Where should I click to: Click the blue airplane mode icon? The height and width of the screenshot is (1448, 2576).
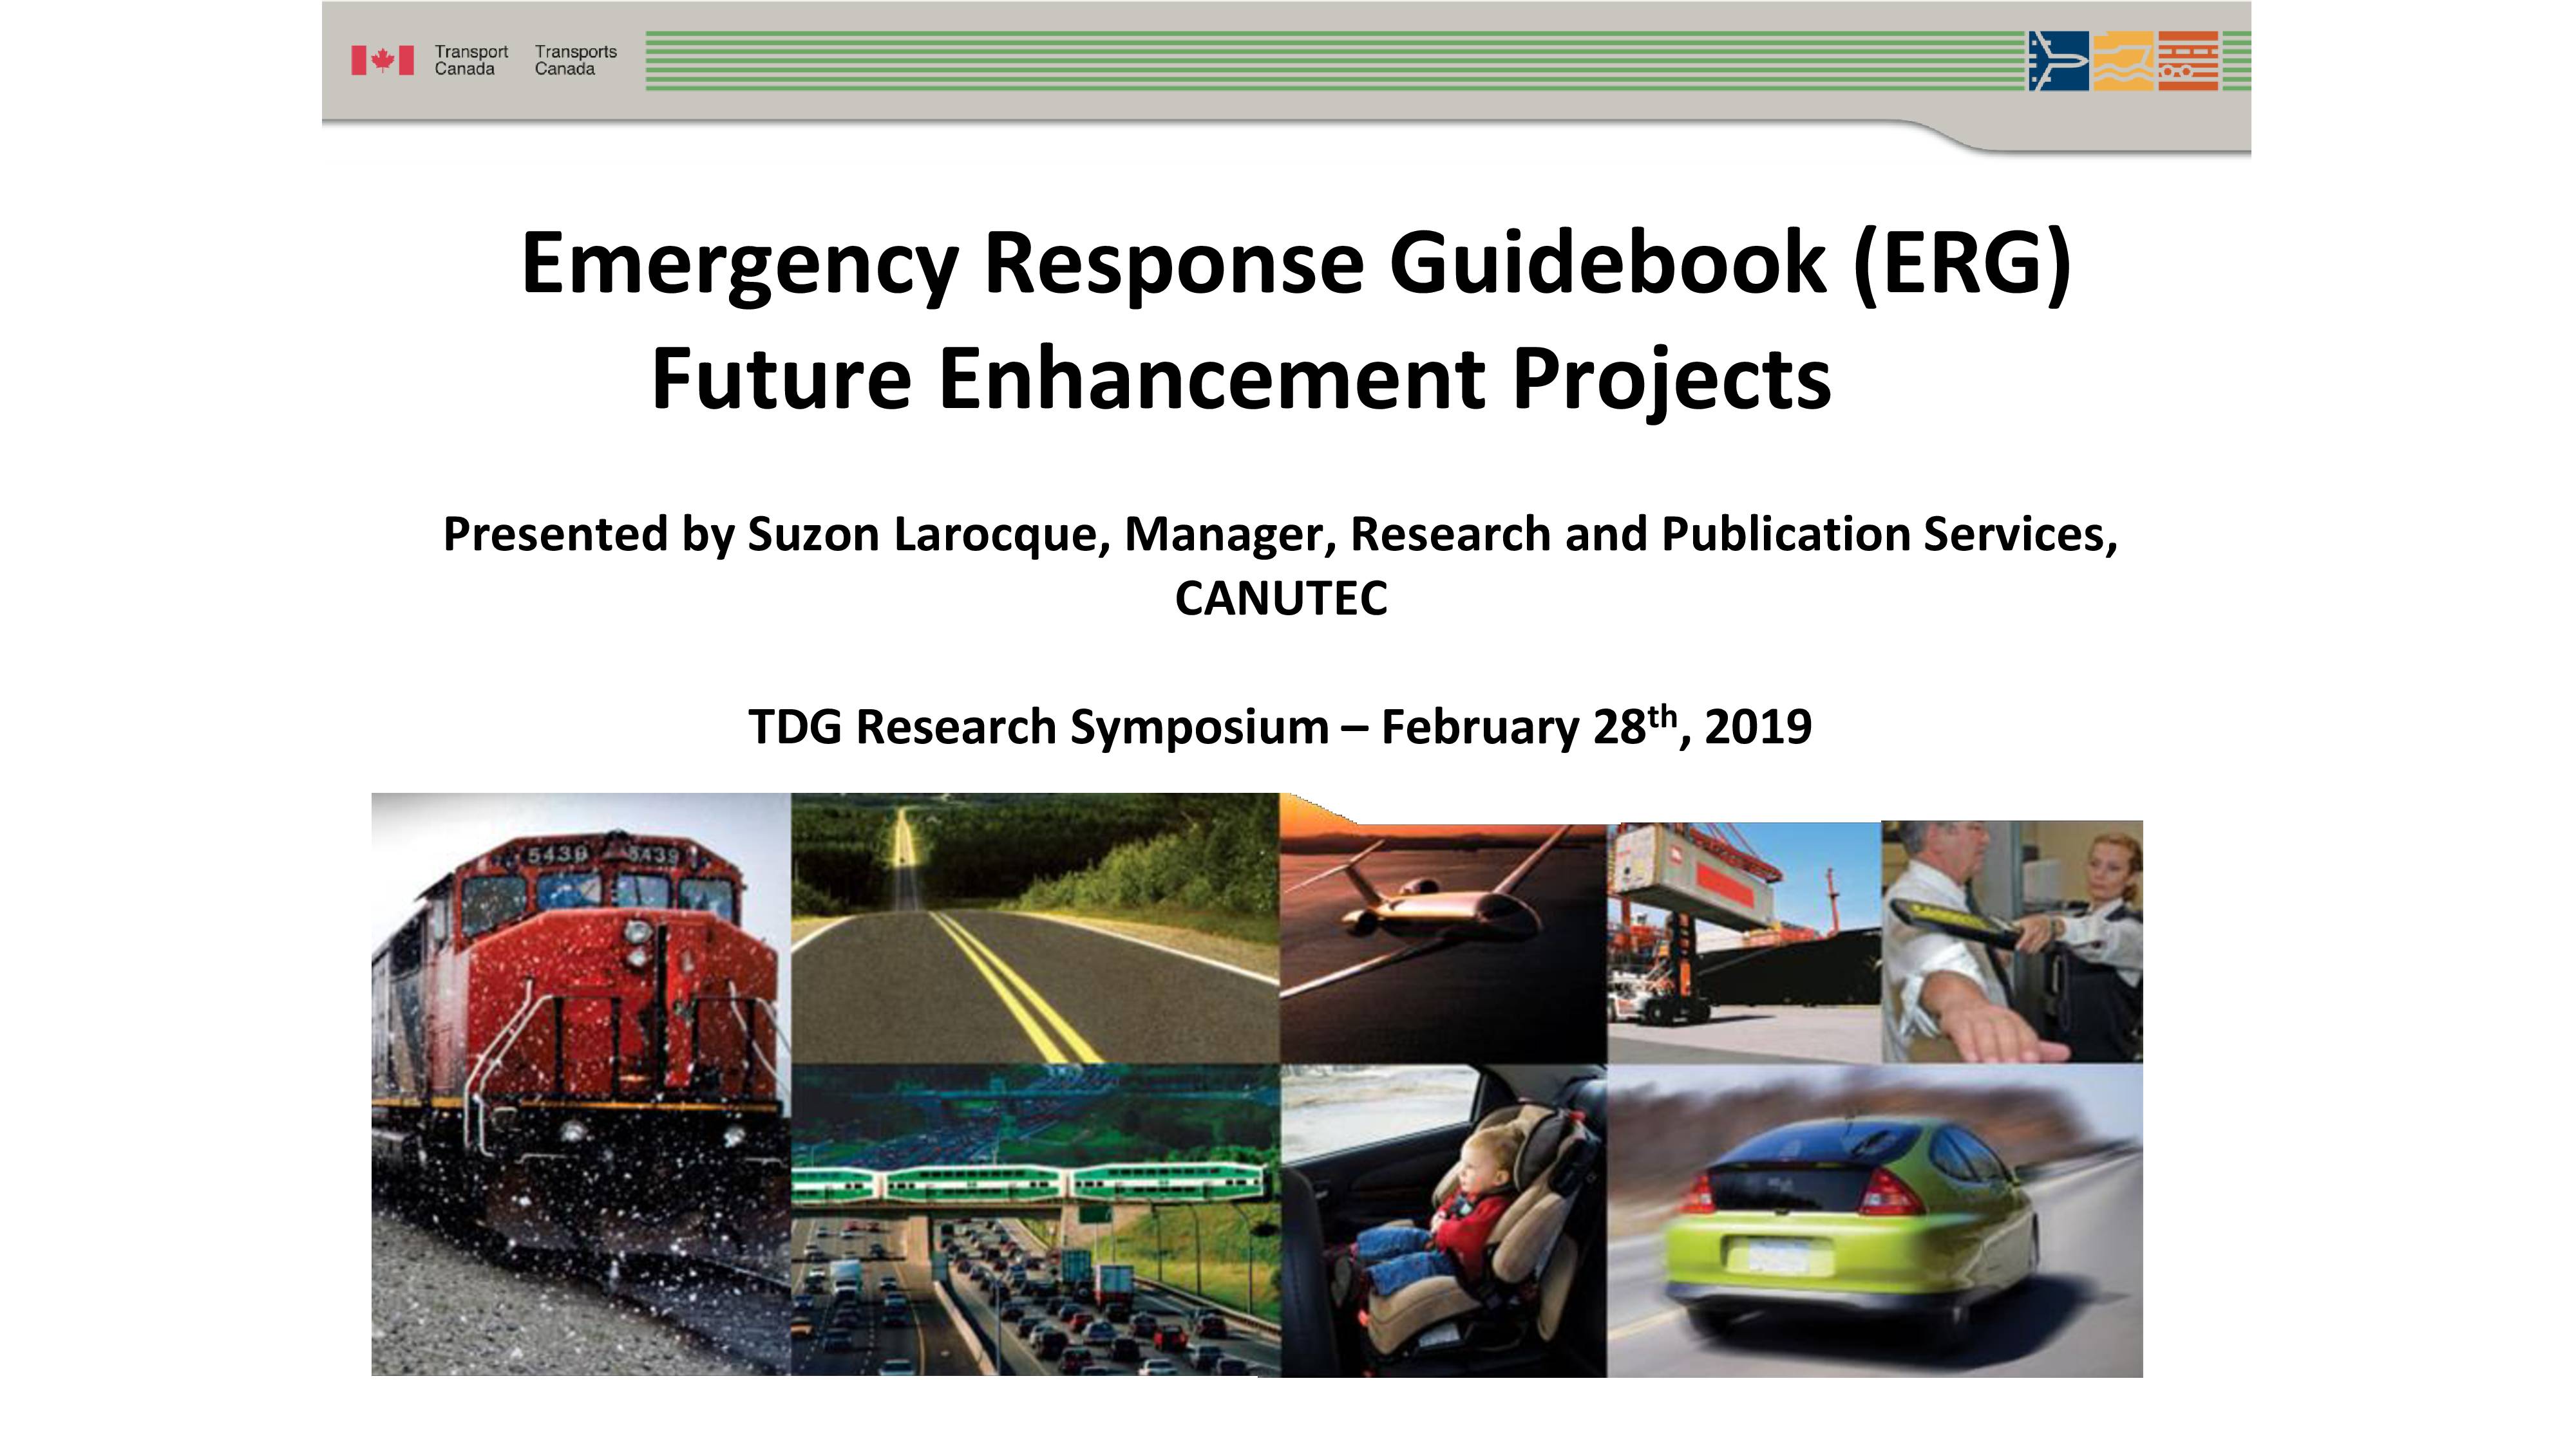tap(2058, 61)
